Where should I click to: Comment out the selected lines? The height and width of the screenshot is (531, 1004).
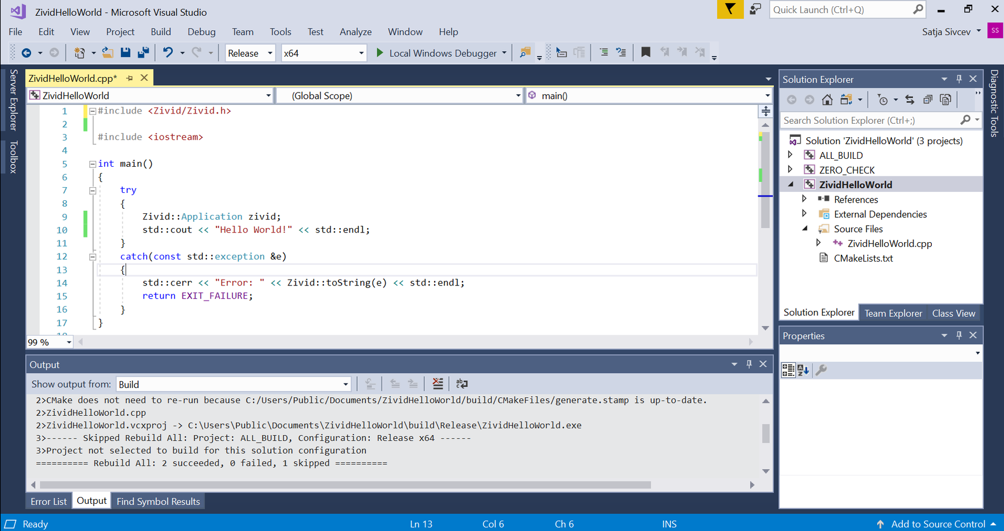[x=603, y=53]
